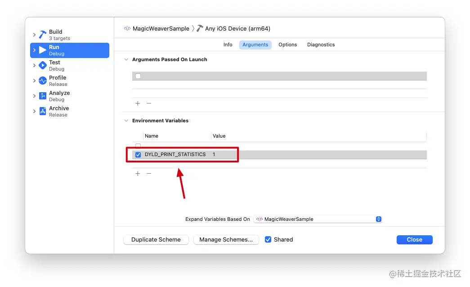
Task: Expand the Run section chevron
Action: point(34,50)
